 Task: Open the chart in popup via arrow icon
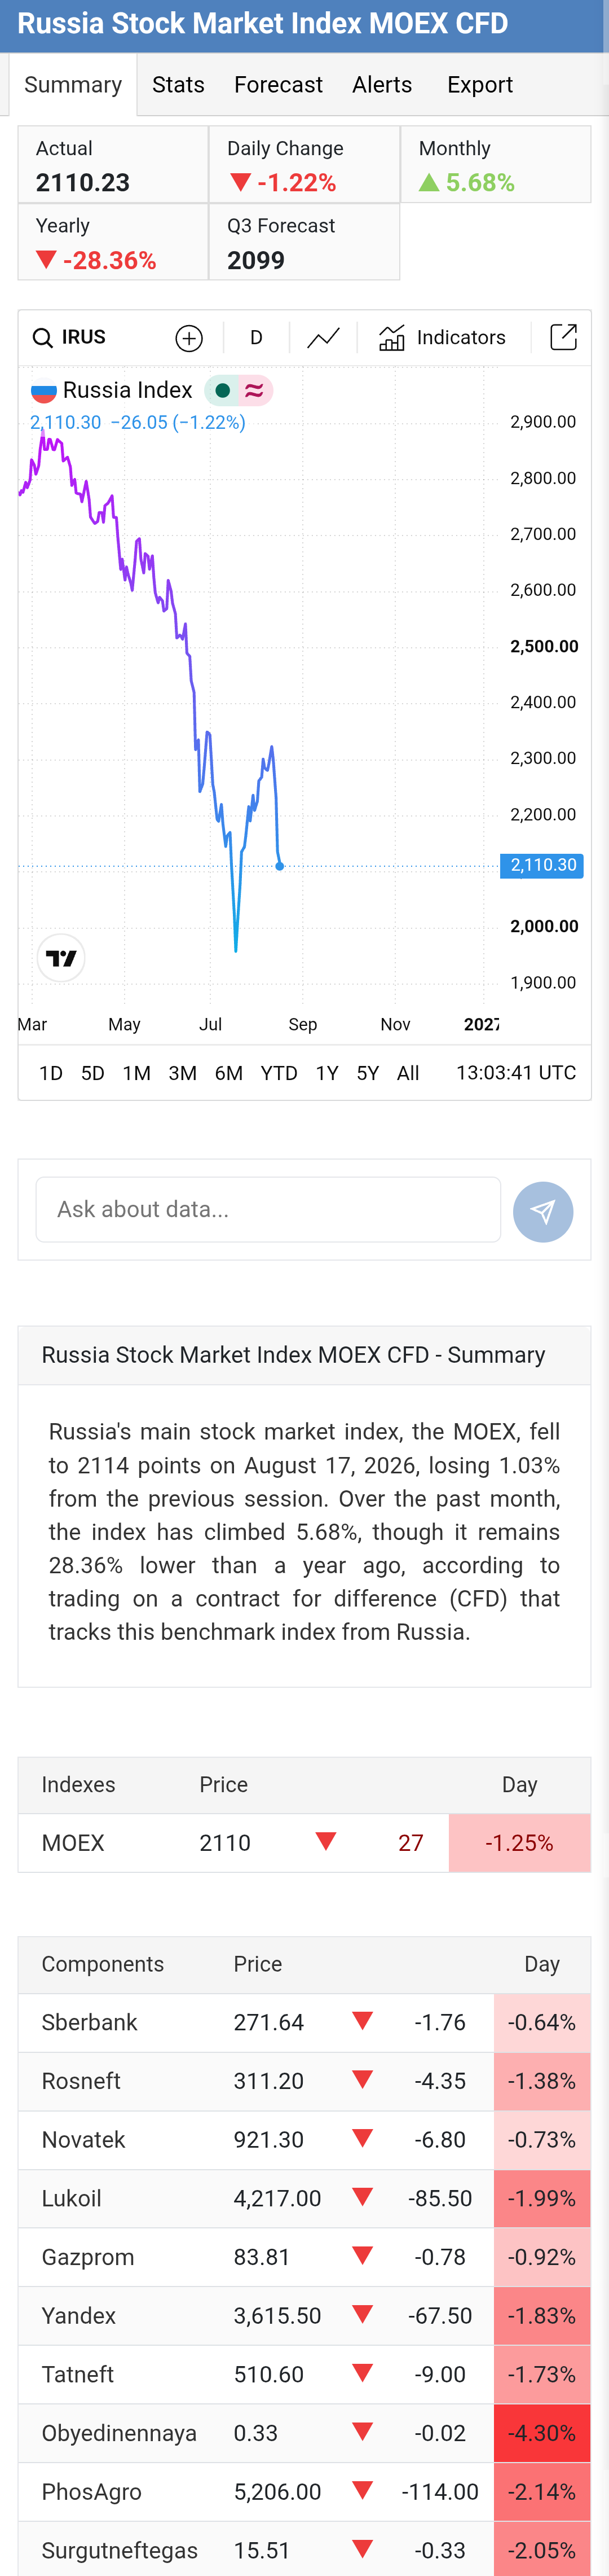[564, 337]
